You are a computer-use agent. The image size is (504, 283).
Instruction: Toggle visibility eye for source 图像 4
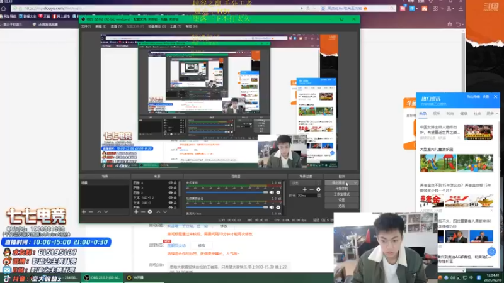pyautogui.click(x=170, y=182)
